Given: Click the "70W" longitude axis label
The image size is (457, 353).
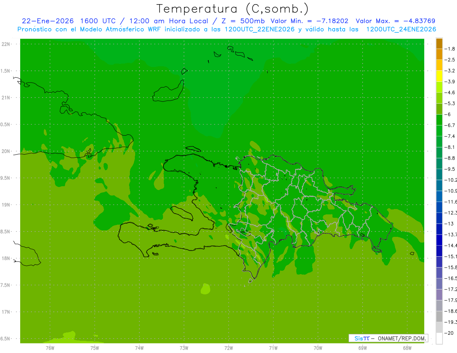Looking at the screenshot, I should 318,348.
